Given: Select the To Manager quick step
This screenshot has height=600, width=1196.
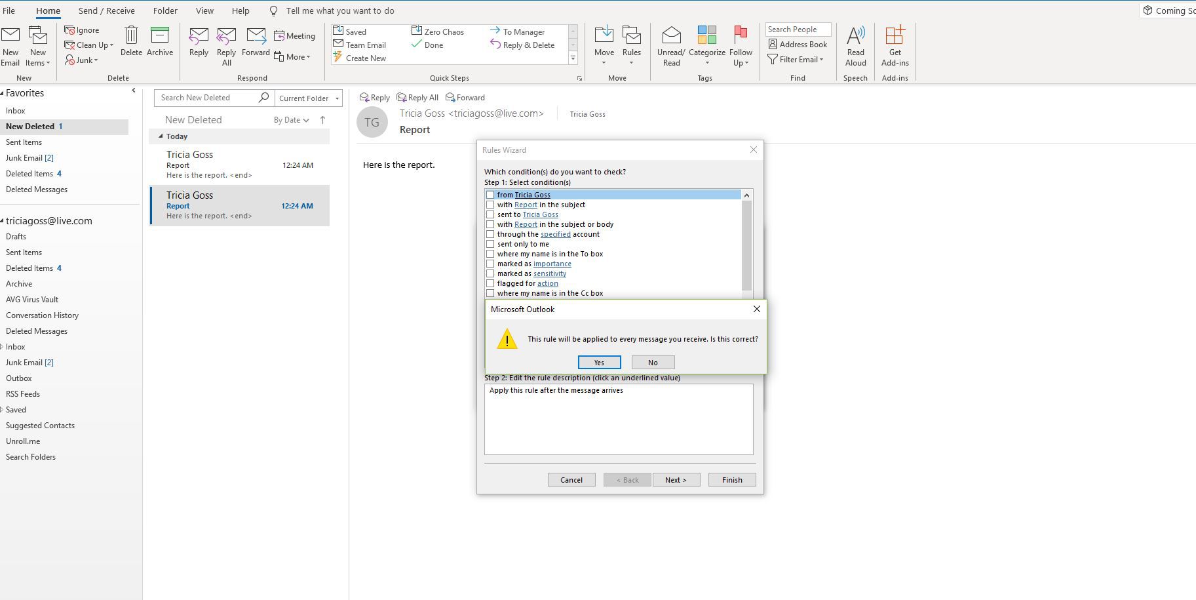Looking at the screenshot, I should coord(517,31).
